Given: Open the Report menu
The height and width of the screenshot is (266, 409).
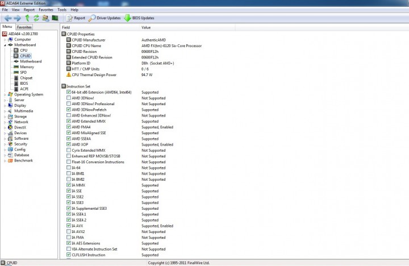Looking at the screenshot, I should coord(29,10).
